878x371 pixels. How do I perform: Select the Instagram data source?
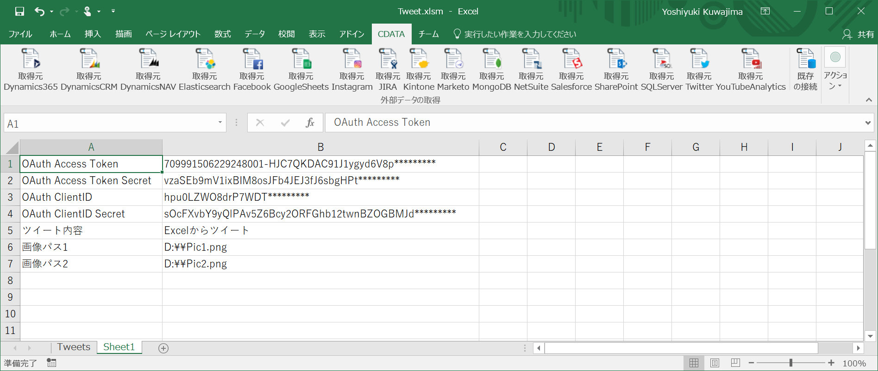tap(352, 69)
